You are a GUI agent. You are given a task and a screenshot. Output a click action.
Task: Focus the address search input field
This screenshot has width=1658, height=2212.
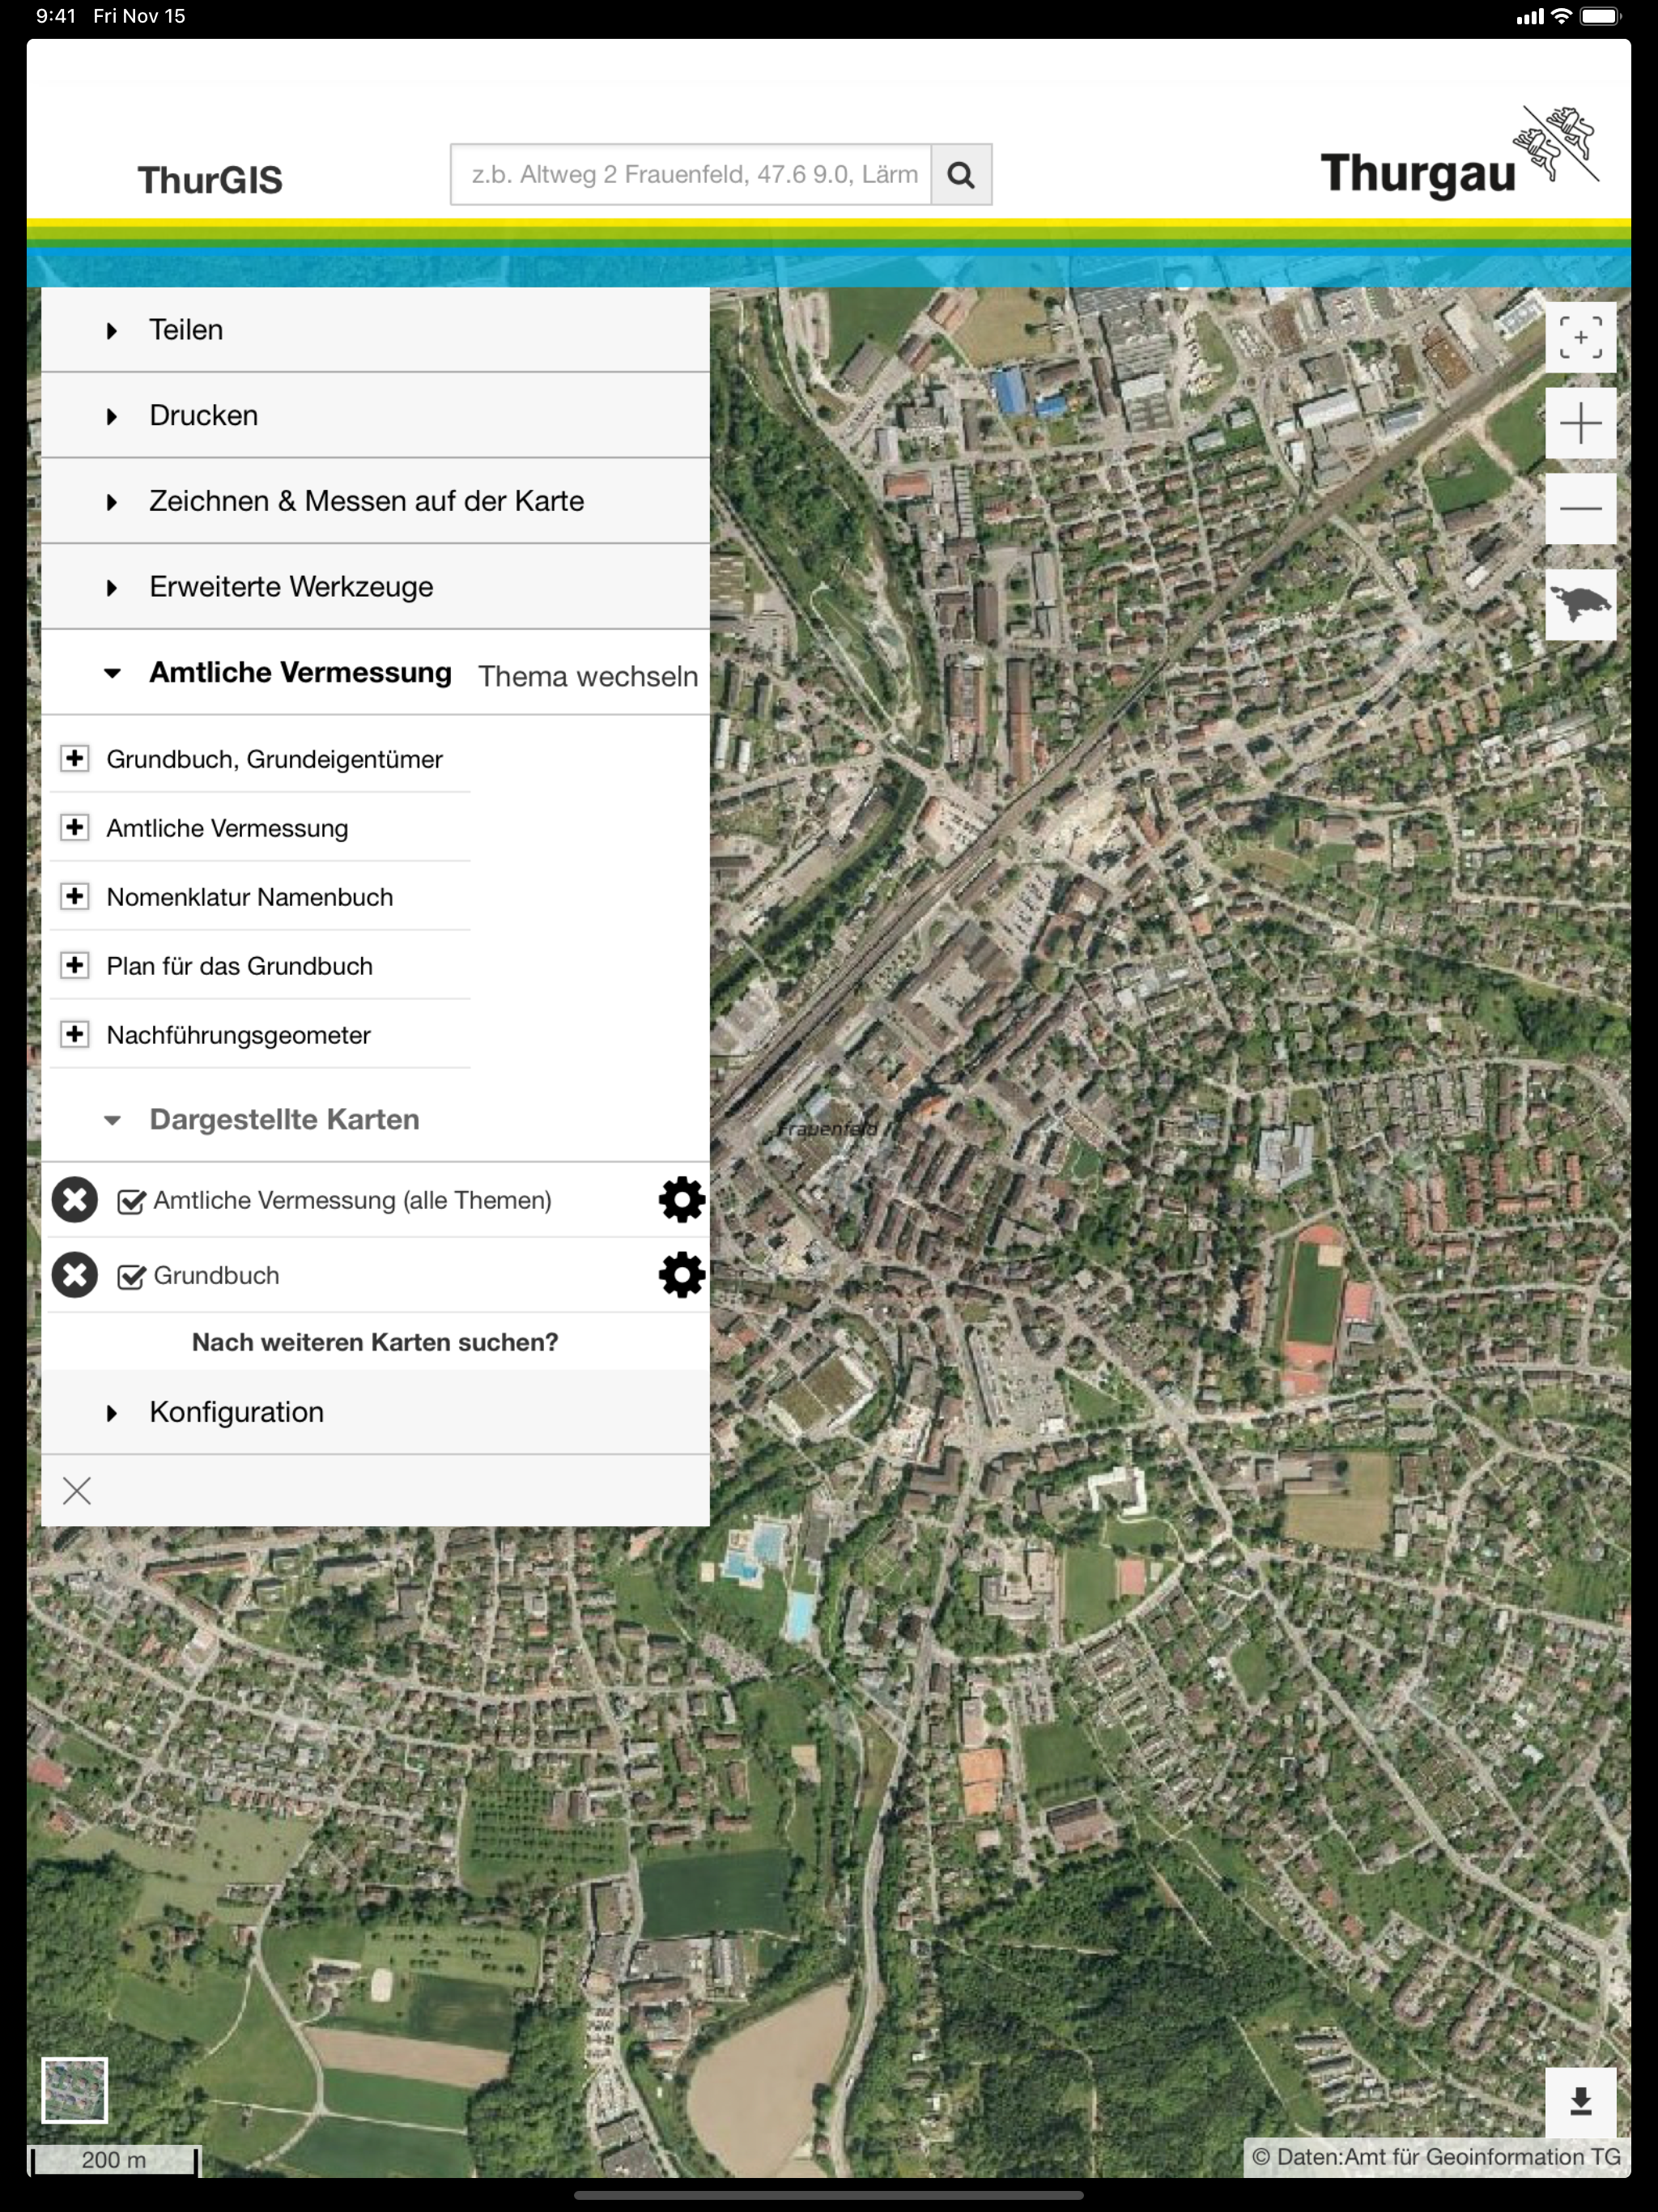pyautogui.click(x=691, y=175)
